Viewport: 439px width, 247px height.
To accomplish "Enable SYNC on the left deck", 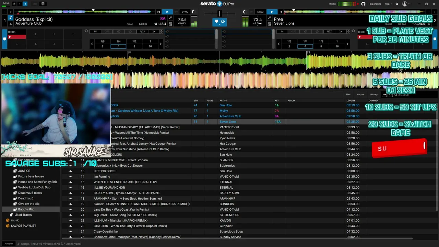I will (x=185, y=12).
